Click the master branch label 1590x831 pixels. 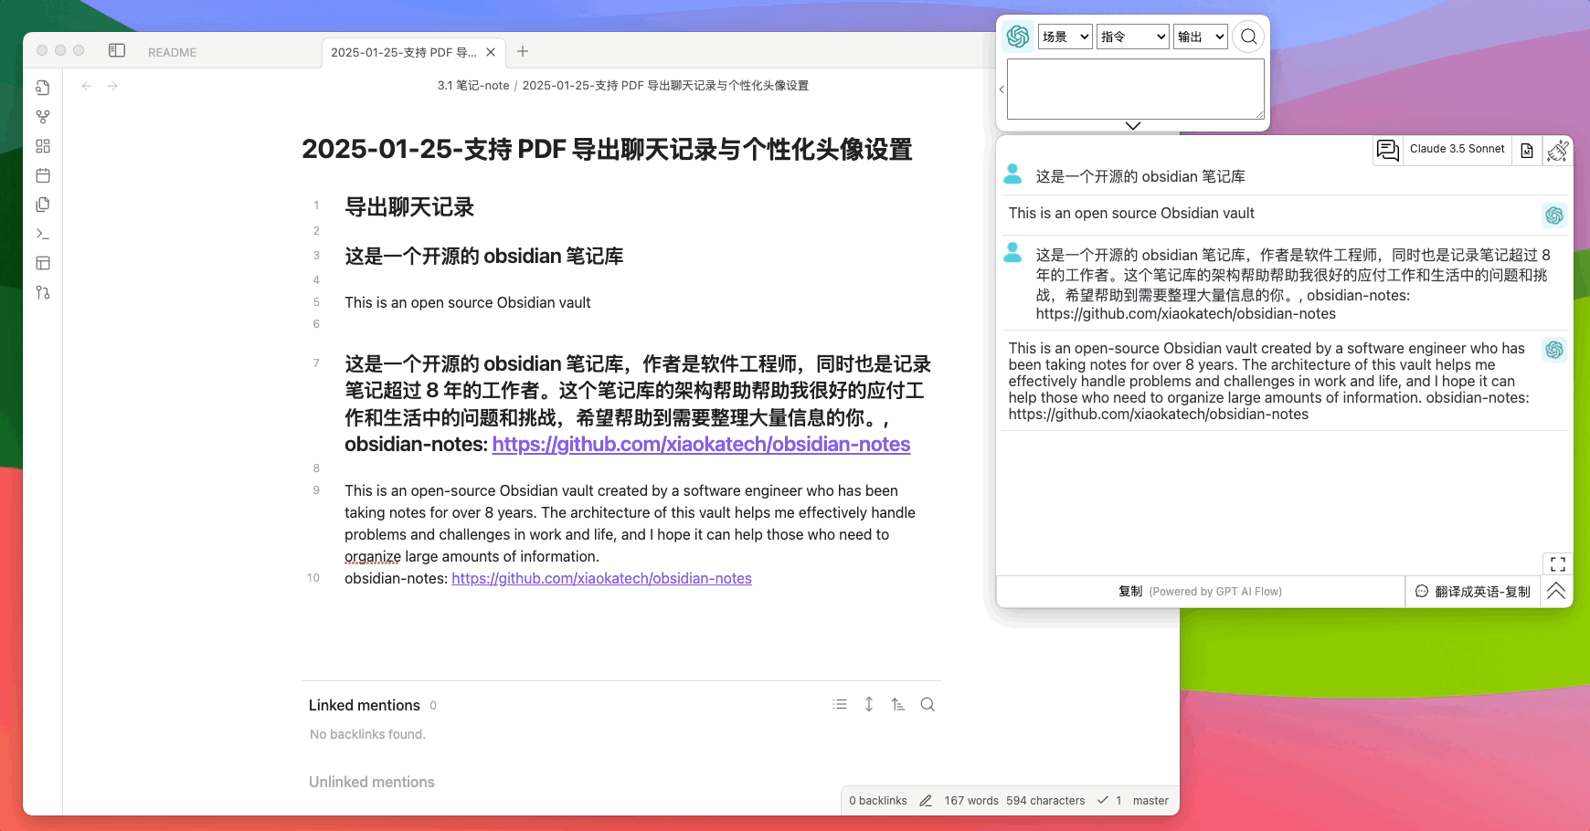click(x=1150, y=801)
